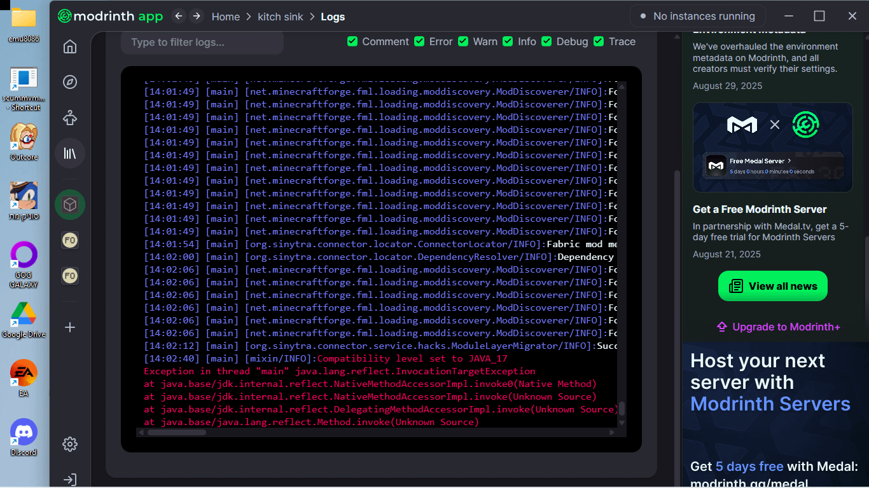This screenshot has height=488, width=869.
Task: Open the scummvm Shortcut desktop icon
Action: pyautogui.click(x=25, y=89)
